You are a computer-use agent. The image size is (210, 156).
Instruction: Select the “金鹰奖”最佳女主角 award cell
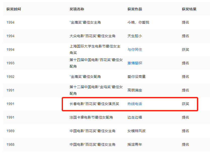coord(85,22)
